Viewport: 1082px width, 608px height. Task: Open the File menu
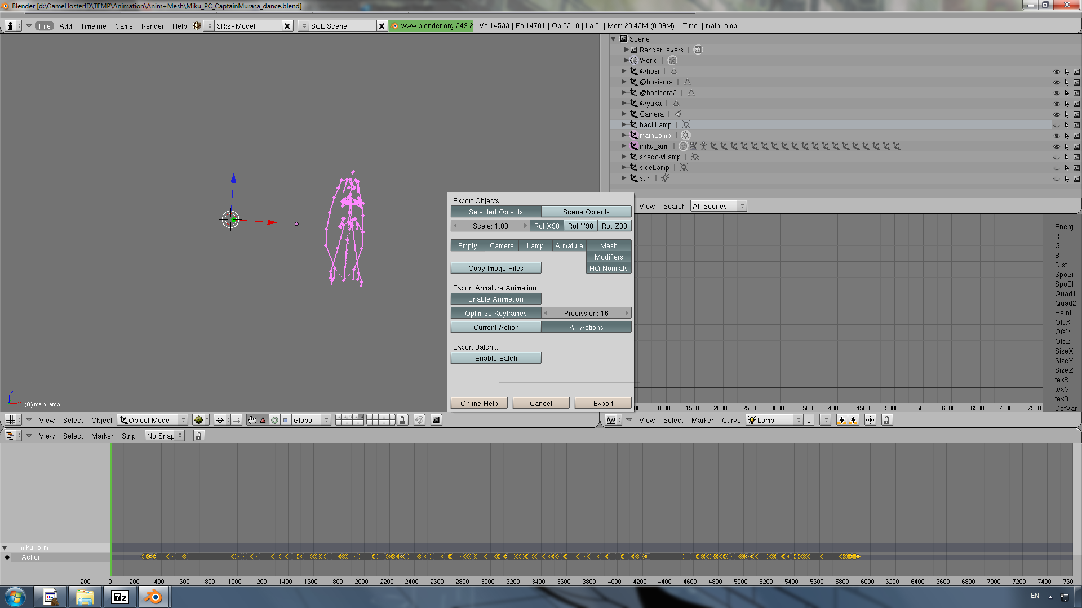[x=45, y=26]
